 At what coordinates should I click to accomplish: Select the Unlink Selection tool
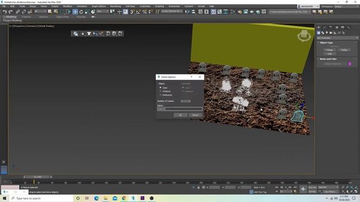point(24,12)
